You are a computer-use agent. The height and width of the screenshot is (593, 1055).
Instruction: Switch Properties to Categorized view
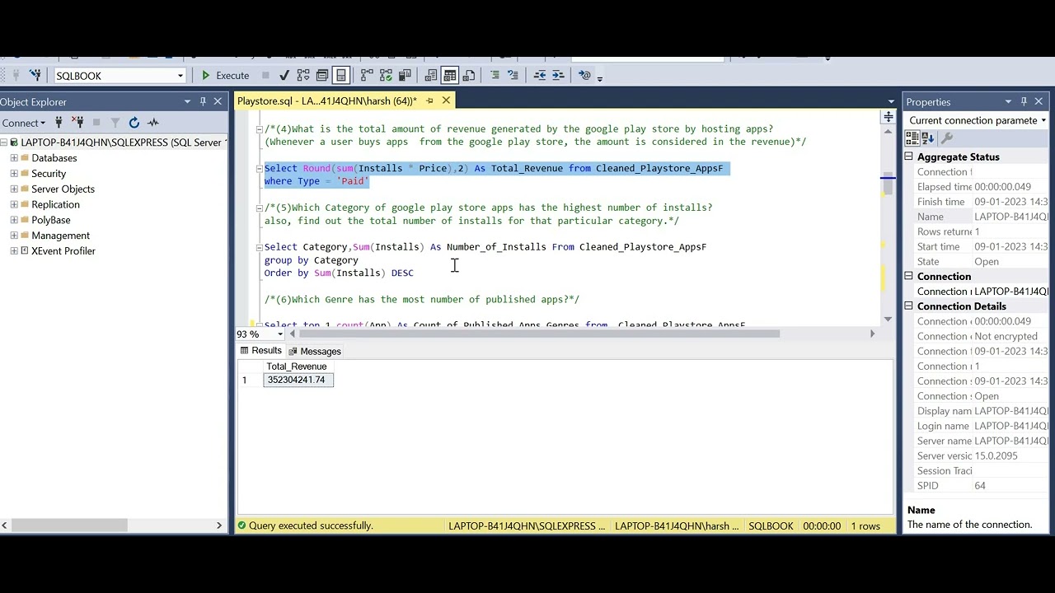tap(912, 138)
